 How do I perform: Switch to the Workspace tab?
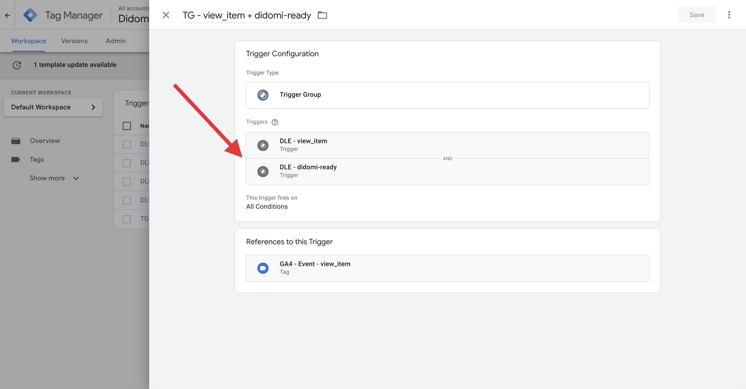click(x=29, y=41)
